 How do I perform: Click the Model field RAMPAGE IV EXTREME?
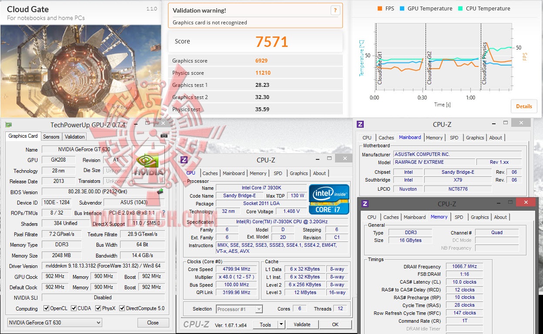(x=434, y=162)
